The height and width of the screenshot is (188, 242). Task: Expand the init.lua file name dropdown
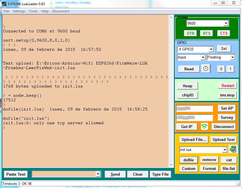224,150
